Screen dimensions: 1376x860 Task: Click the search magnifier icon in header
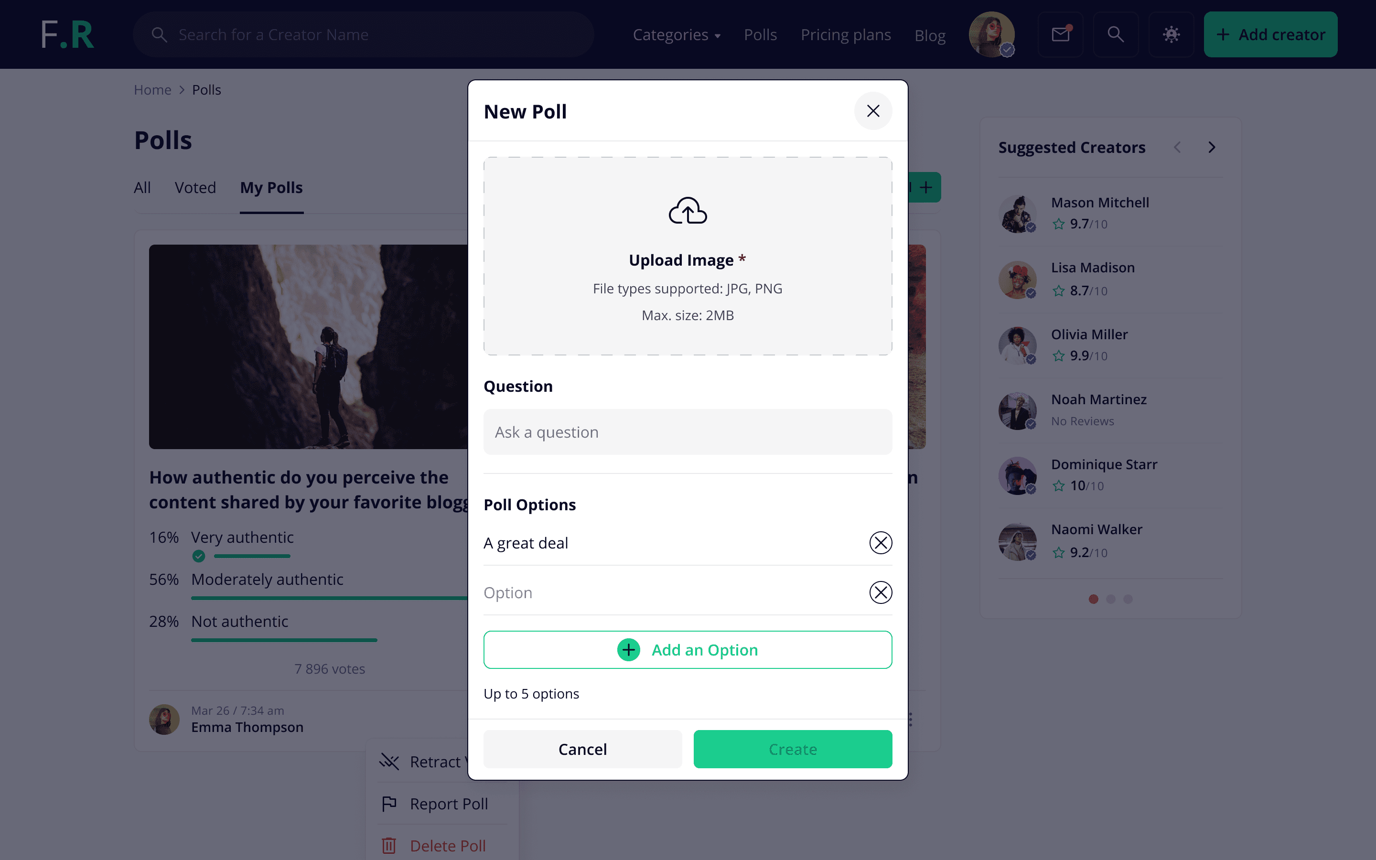tap(1116, 34)
